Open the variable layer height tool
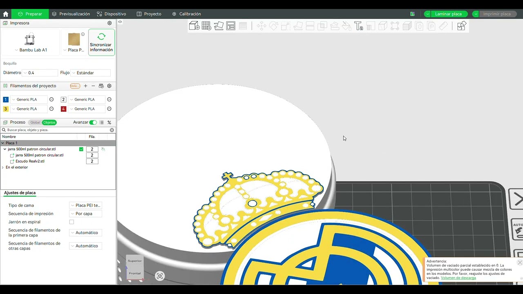 tap(243, 26)
